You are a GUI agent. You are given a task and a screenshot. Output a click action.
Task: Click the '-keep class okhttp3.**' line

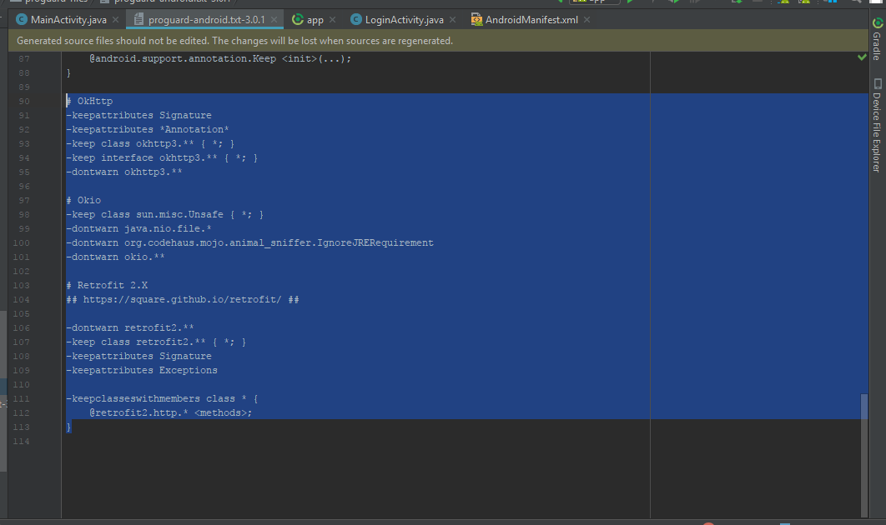[x=150, y=143]
